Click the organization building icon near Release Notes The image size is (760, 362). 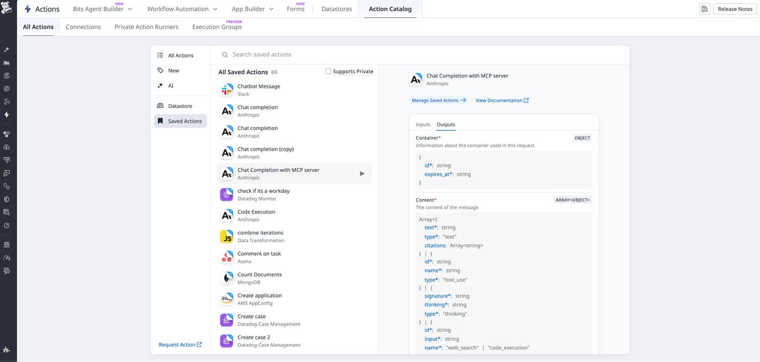(705, 9)
